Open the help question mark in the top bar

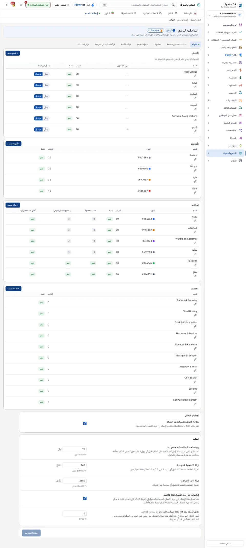(x=6, y=5)
